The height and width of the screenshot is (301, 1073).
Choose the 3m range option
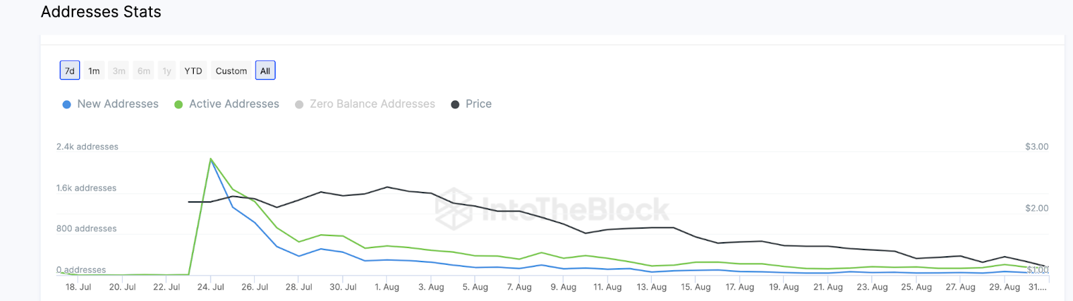click(119, 71)
